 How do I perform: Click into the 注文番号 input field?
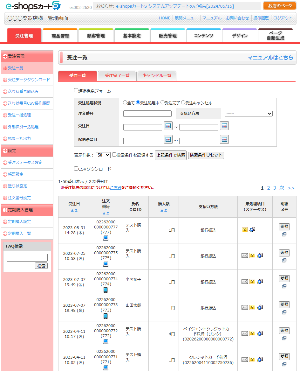(147, 114)
